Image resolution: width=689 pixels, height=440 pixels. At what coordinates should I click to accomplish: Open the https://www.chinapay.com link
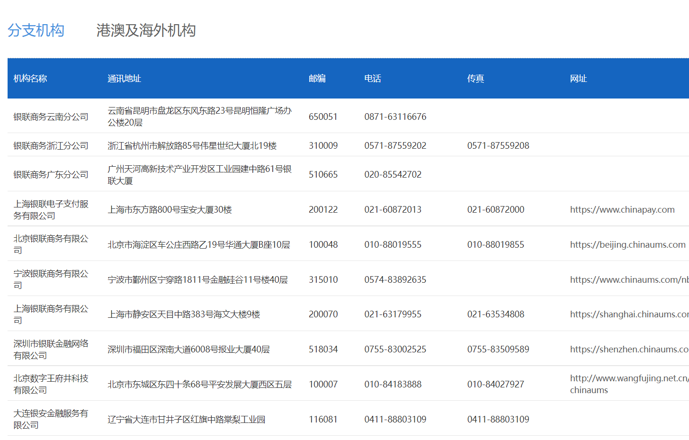pos(622,209)
